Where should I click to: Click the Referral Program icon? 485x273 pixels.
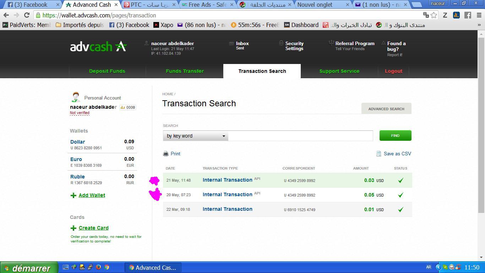[331, 43]
